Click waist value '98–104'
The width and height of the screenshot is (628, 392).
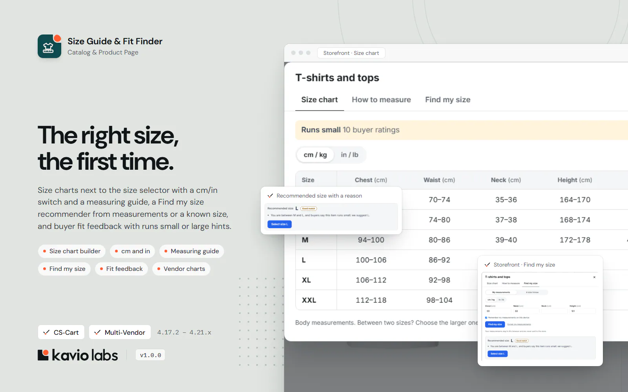tap(439, 300)
